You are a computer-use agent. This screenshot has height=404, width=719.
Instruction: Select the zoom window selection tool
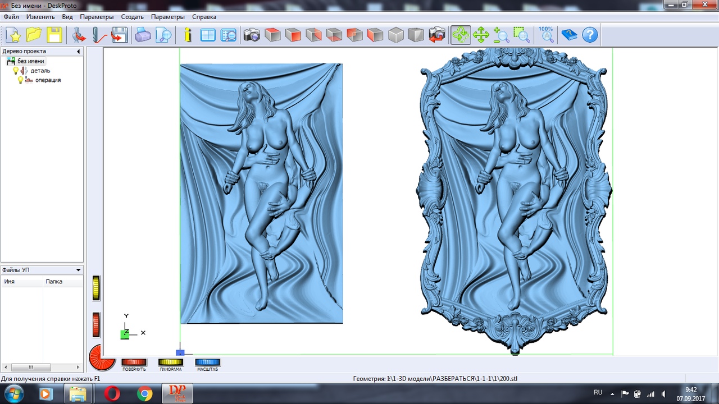(521, 35)
